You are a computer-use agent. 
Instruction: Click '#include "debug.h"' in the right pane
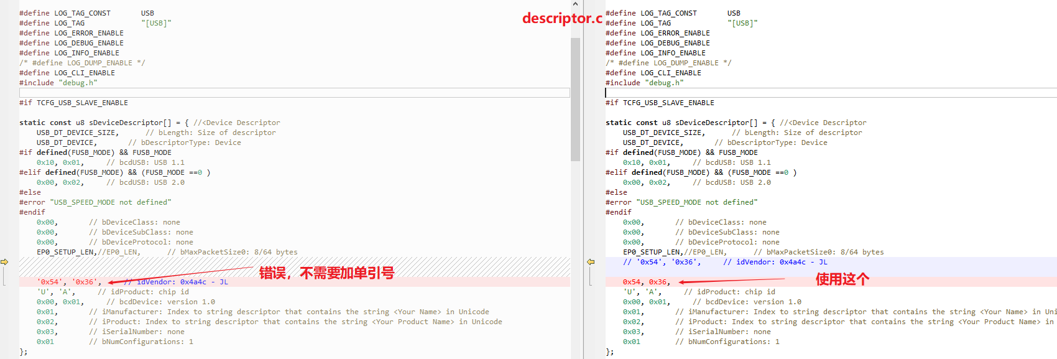click(x=645, y=83)
